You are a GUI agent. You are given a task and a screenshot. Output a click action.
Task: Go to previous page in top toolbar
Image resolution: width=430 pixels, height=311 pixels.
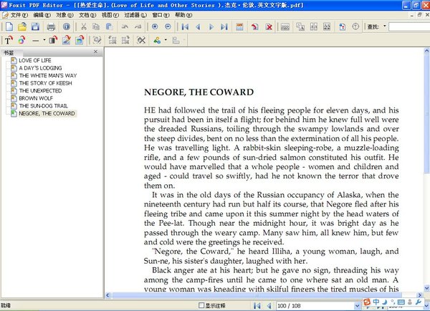point(198,27)
